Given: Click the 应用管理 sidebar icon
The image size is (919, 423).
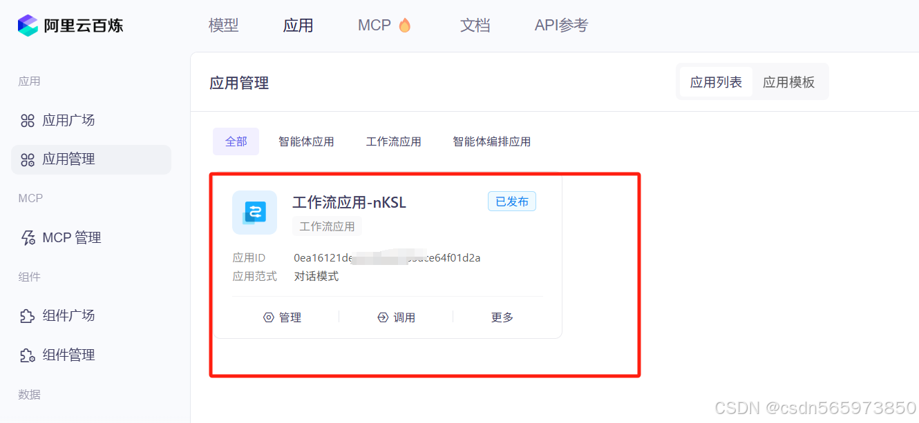Looking at the screenshot, I should 28,159.
